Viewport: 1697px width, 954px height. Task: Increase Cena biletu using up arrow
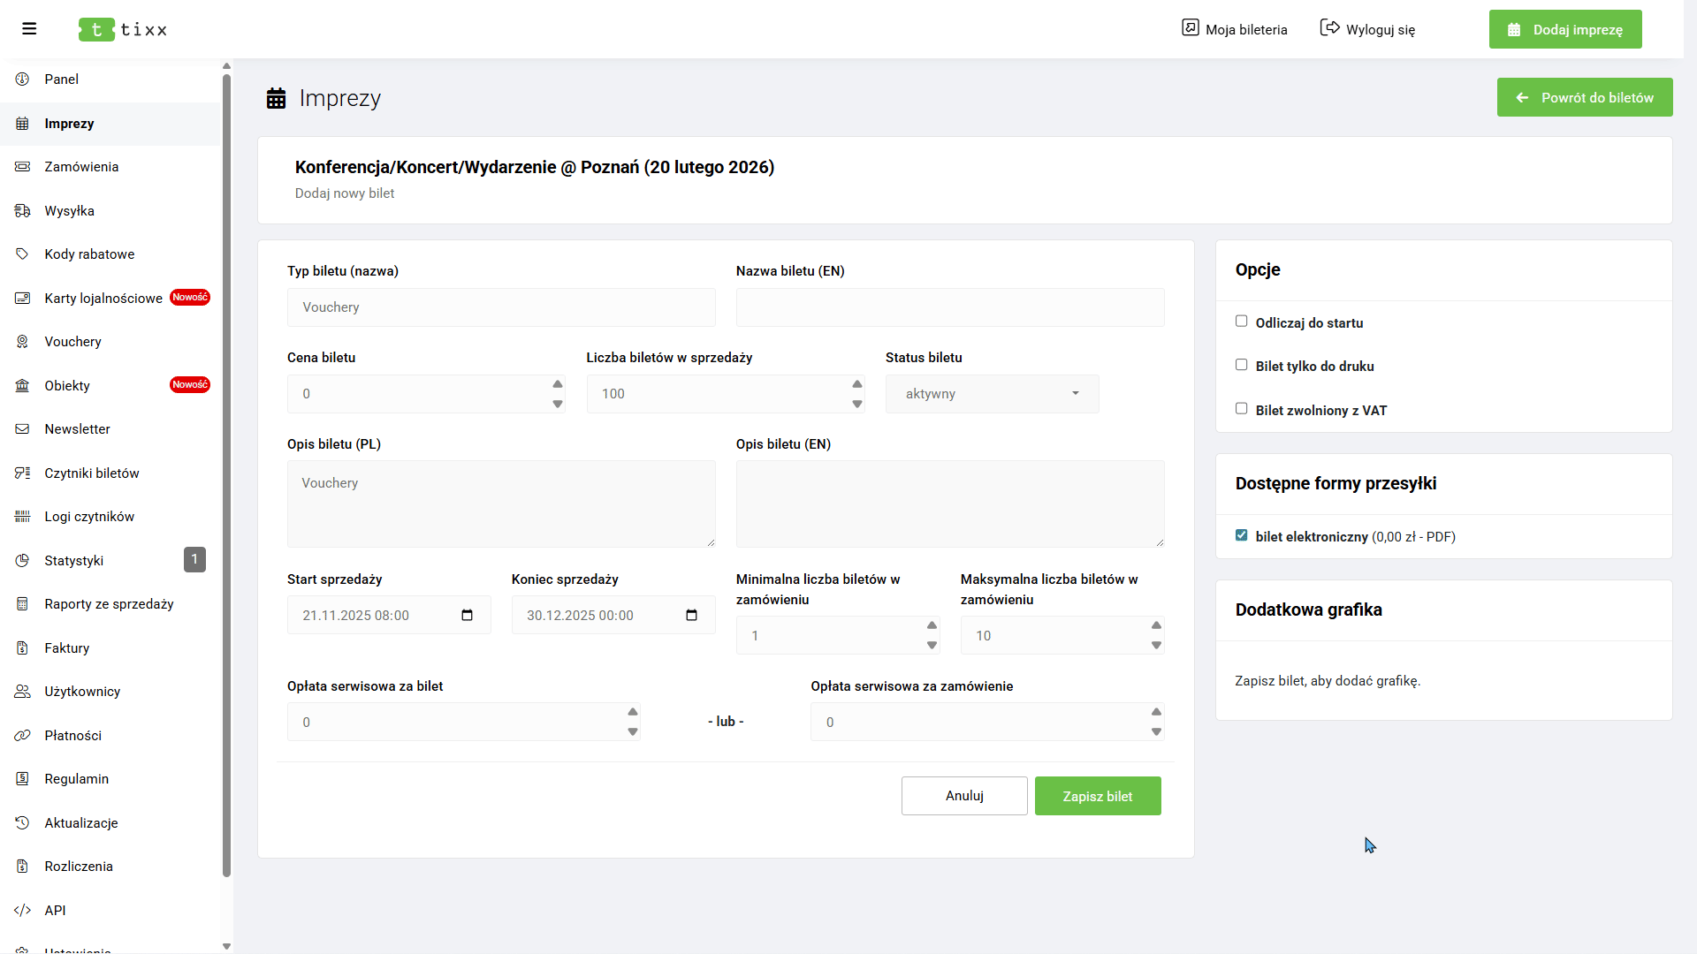pyautogui.click(x=558, y=384)
